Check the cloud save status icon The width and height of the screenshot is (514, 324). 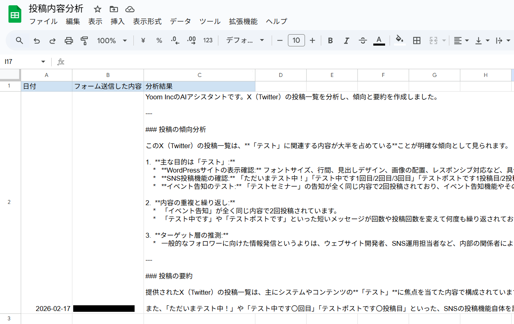[x=130, y=9]
